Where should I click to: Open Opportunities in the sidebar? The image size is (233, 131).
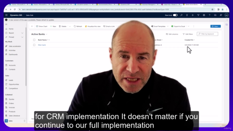(14, 84)
